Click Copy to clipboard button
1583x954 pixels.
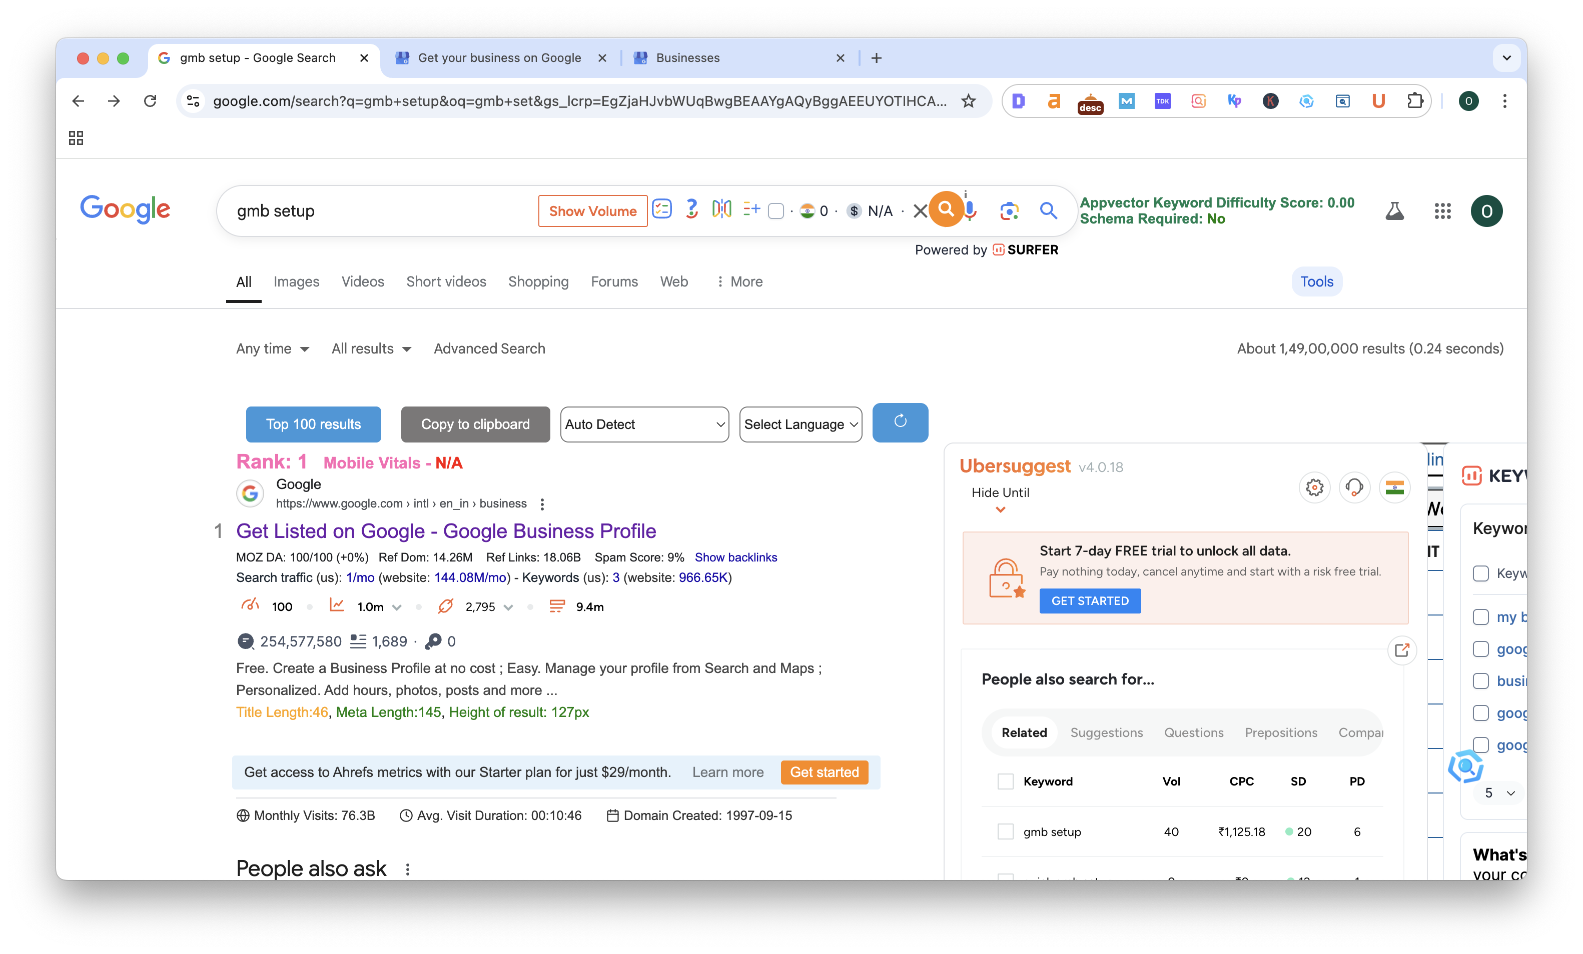pos(475,424)
